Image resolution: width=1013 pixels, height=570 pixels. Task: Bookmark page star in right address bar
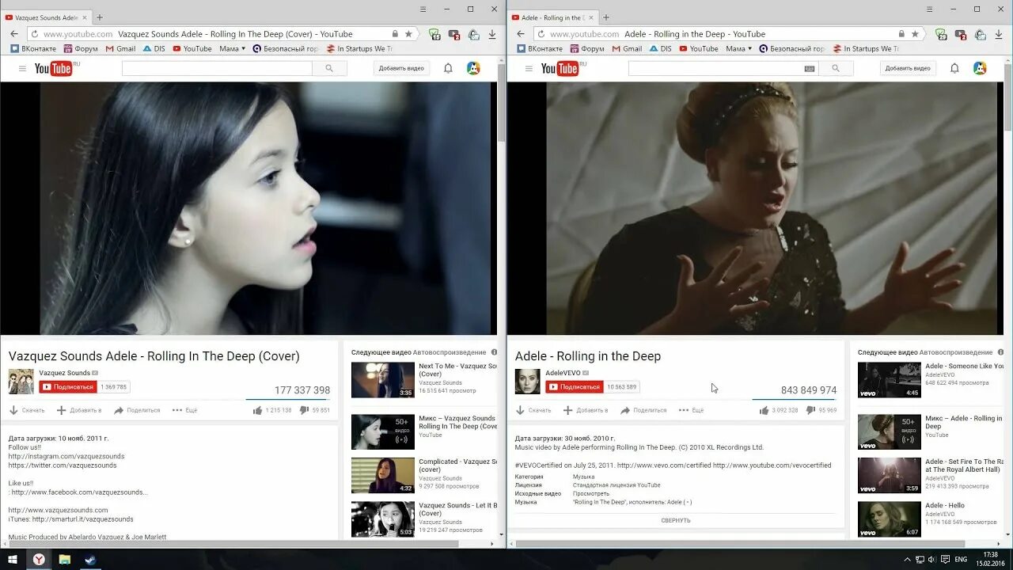pyautogui.click(x=915, y=34)
